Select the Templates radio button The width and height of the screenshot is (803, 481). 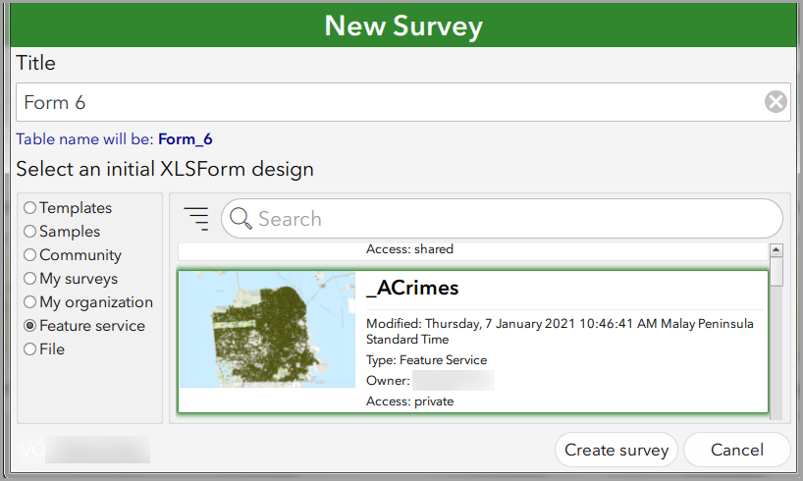(29, 207)
